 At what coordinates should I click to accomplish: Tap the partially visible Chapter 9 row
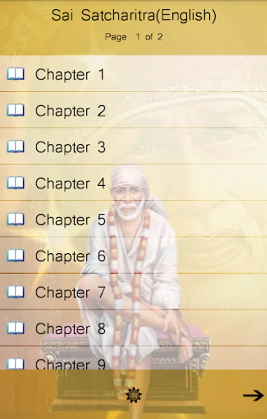(133, 358)
